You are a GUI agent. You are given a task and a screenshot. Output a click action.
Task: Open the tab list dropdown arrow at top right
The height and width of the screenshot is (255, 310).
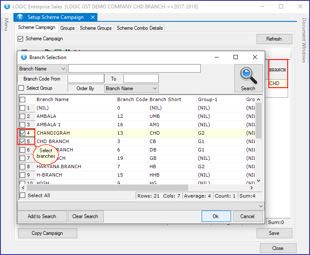[292, 18]
